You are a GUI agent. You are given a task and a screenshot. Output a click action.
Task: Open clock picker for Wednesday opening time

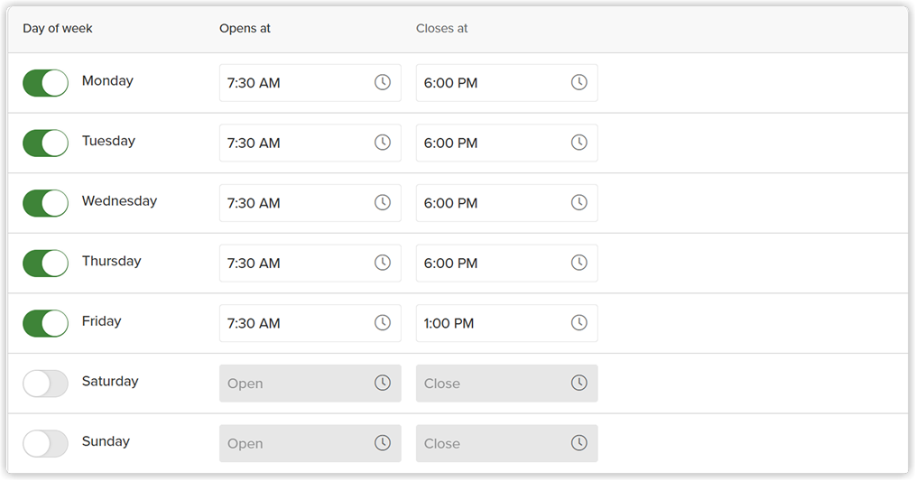pos(383,203)
